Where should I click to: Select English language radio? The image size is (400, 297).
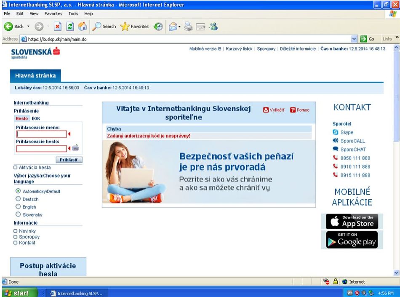[18, 206]
